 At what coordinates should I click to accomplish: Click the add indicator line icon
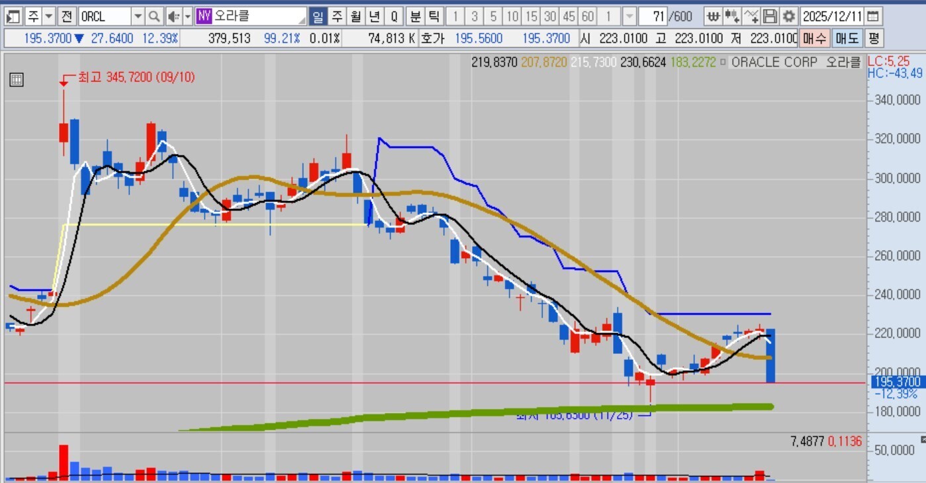[x=751, y=16]
